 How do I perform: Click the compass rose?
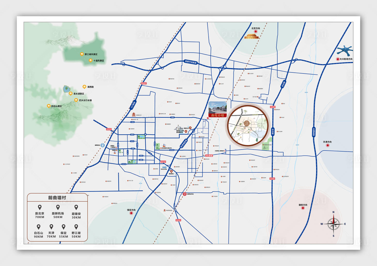coord(334,224)
